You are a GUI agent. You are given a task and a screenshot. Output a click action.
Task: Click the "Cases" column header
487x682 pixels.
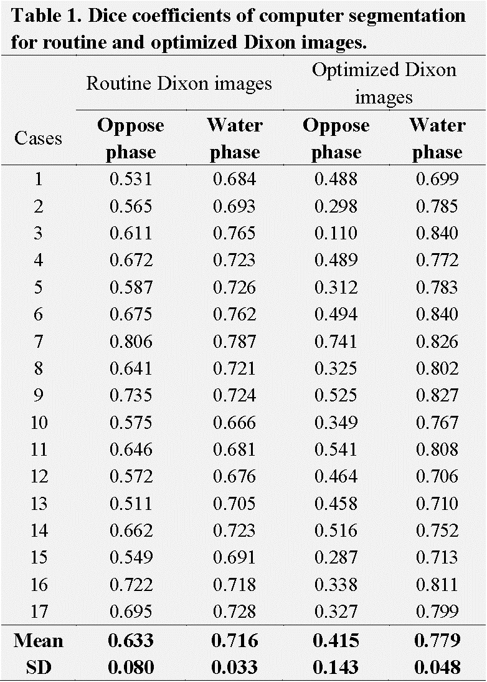coord(38,138)
